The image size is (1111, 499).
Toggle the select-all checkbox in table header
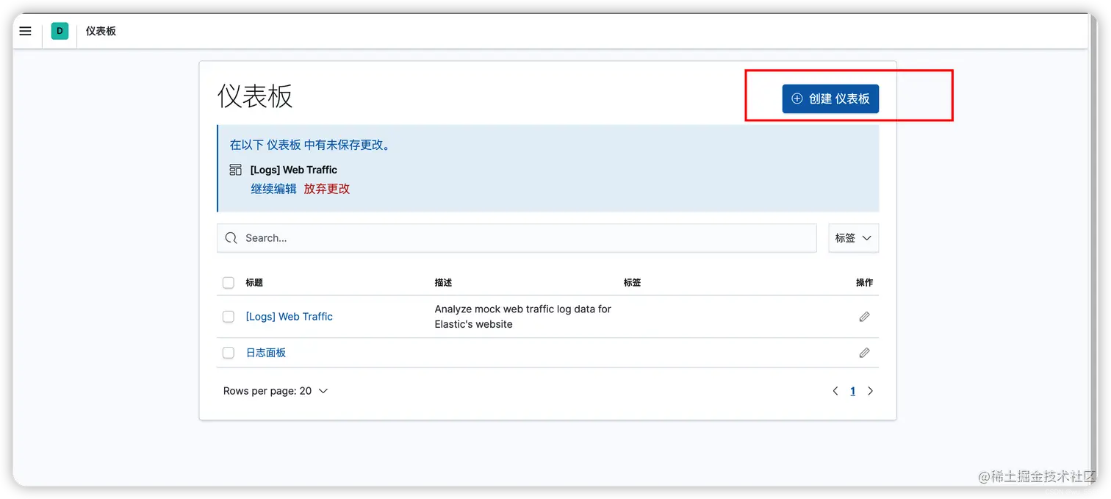[x=229, y=283]
